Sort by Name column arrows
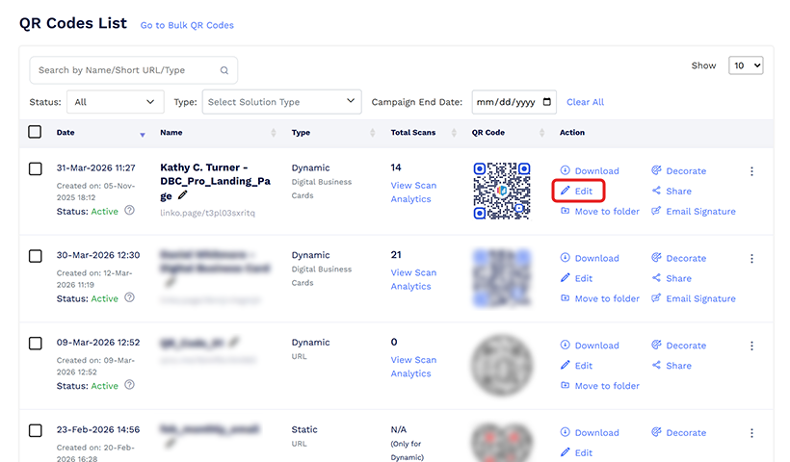 coord(274,133)
